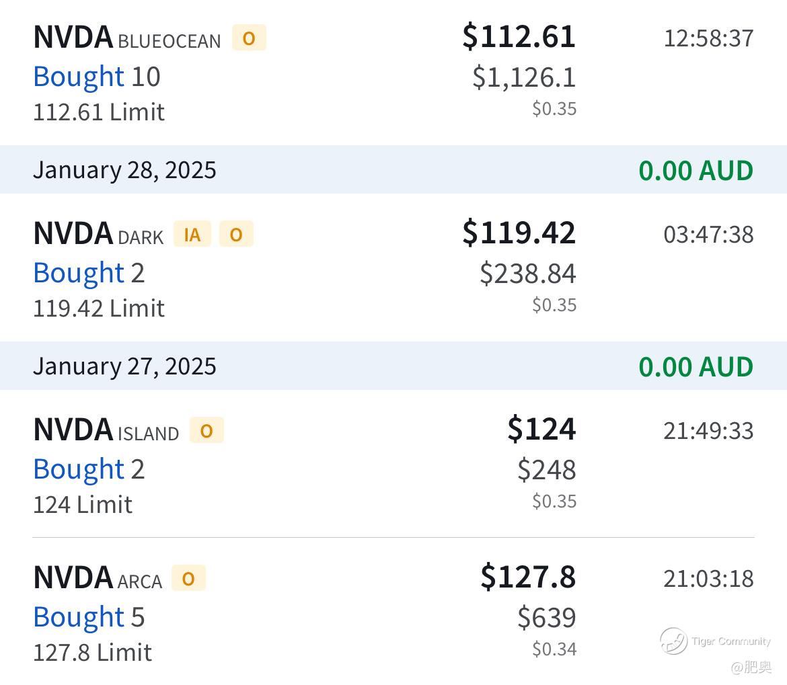Click the O badge beside NVDA BLUEOCEAN
The height and width of the screenshot is (685, 787).
pyautogui.click(x=249, y=38)
